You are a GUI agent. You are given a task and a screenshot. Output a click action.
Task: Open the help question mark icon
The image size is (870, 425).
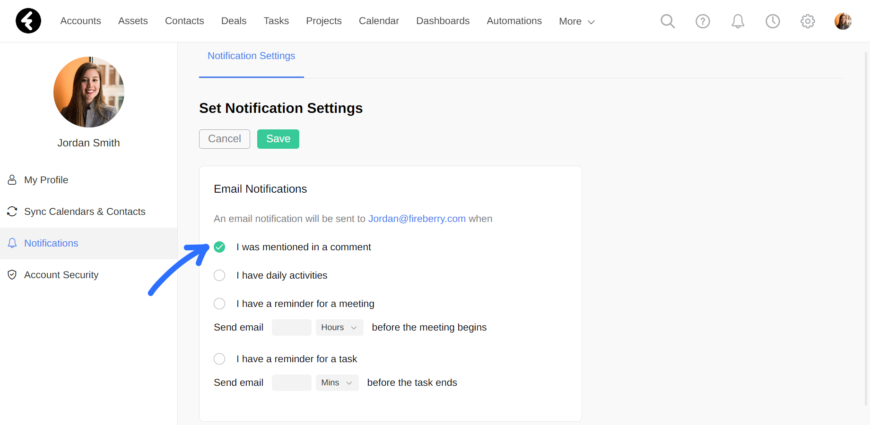tap(703, 21)
